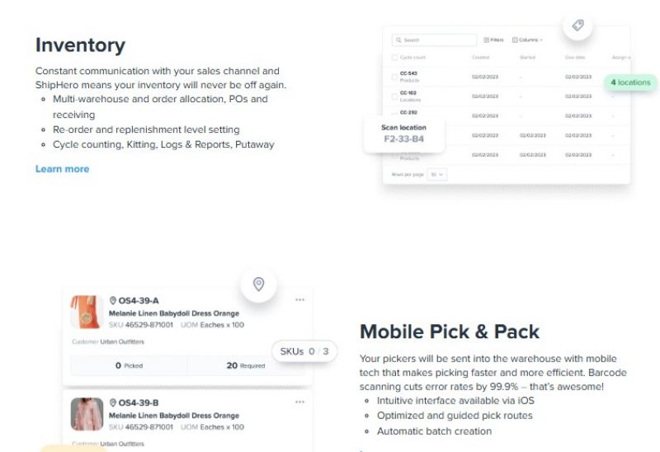Click the Created column header

tap(480, 57)
